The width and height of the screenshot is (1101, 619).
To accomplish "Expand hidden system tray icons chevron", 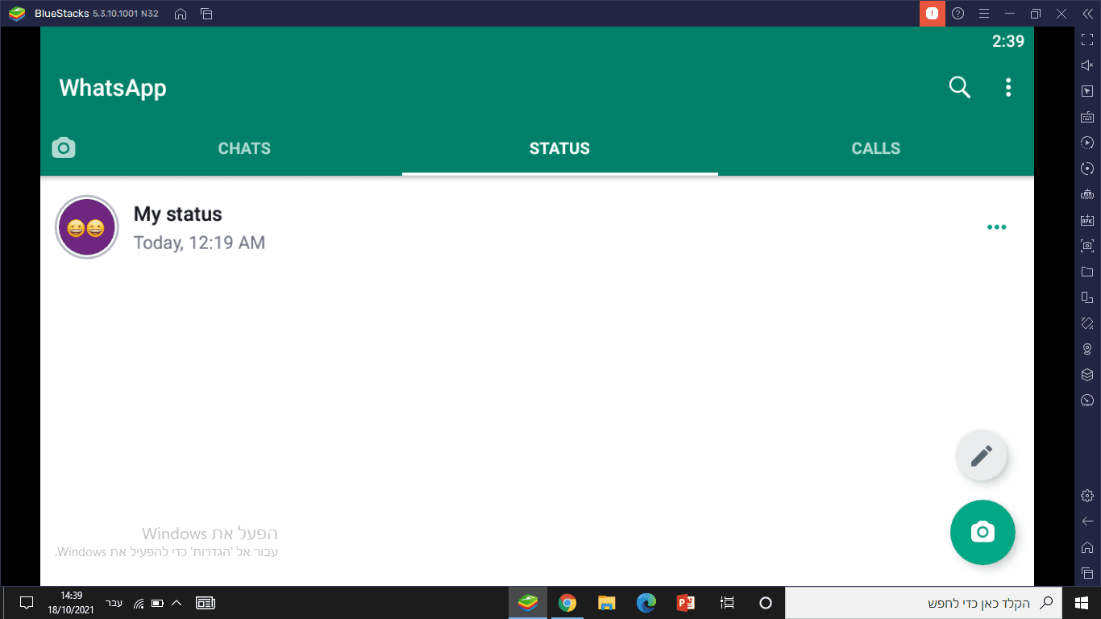I will click(x=177, y=603).
